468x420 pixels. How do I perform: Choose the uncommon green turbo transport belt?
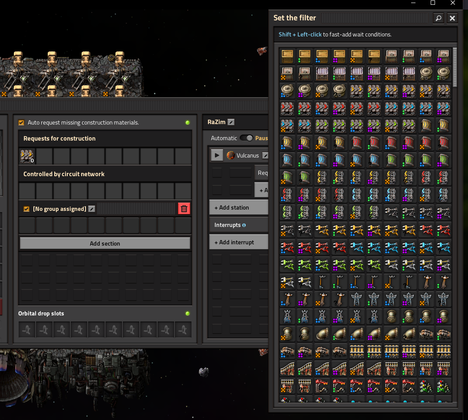[339, 125]
